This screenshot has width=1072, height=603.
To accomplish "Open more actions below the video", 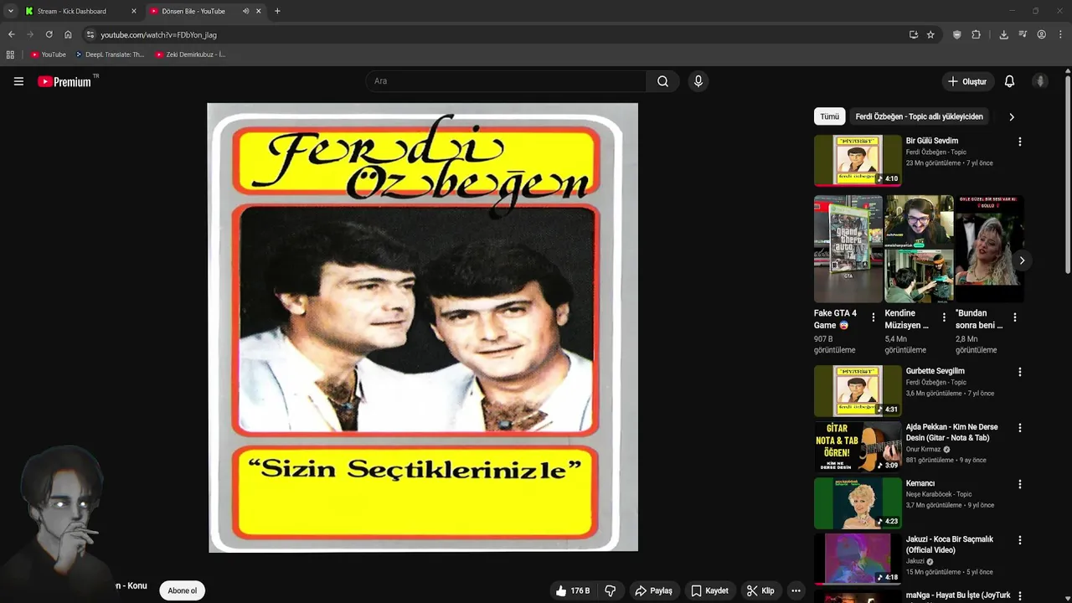I will [796, 590].
